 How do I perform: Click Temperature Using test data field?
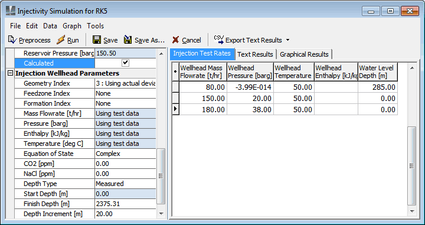click(125, 144)
